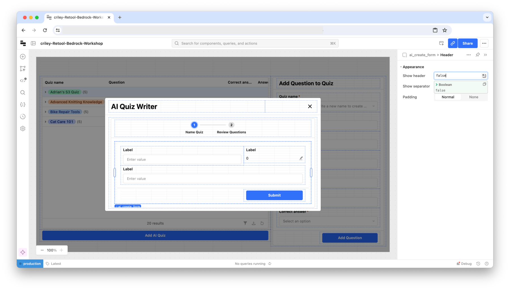Click the Share button
The height and width of the screenshot is (290, 510).
point(467,43)
